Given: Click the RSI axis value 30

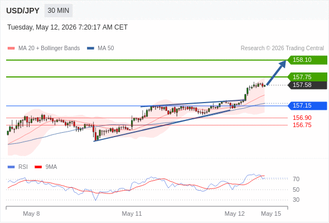Looking at the screenshot, I should point(296,200).
